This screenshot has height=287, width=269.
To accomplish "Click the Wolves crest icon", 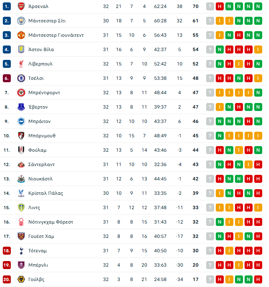I will pos(21,279).
